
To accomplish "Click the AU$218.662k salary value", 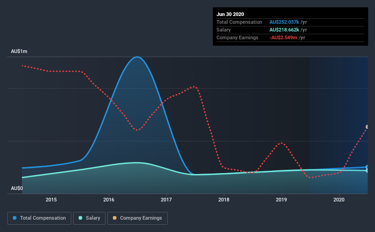I will coord(284,30).
